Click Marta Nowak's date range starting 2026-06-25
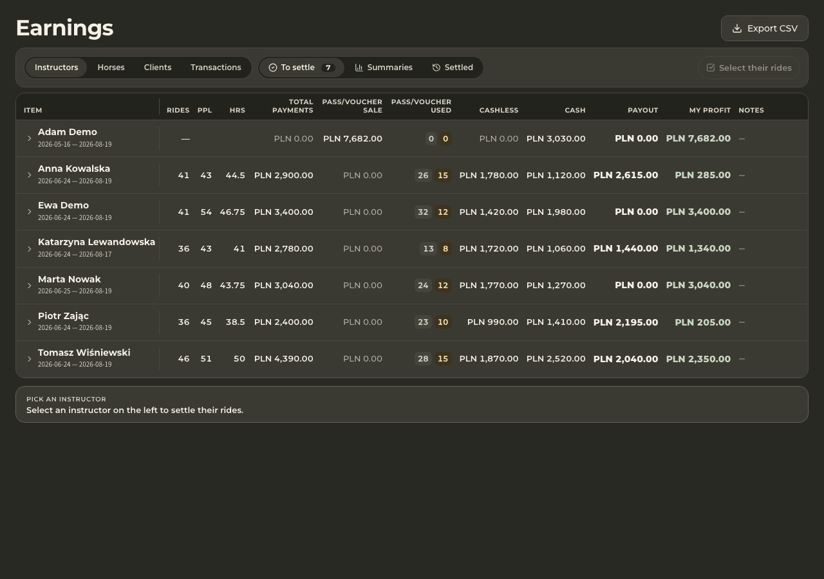The width and height of the screenshot is (824, 579). [x=75, y=291]
